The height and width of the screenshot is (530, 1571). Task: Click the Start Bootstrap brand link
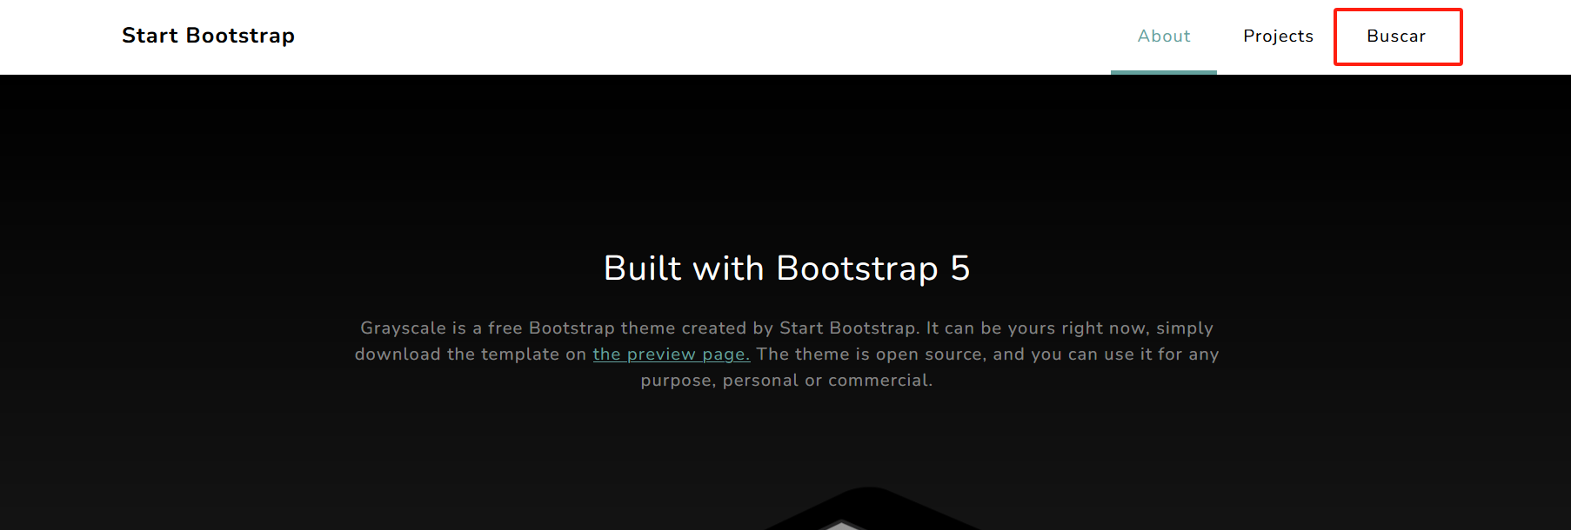pos(208,36)
